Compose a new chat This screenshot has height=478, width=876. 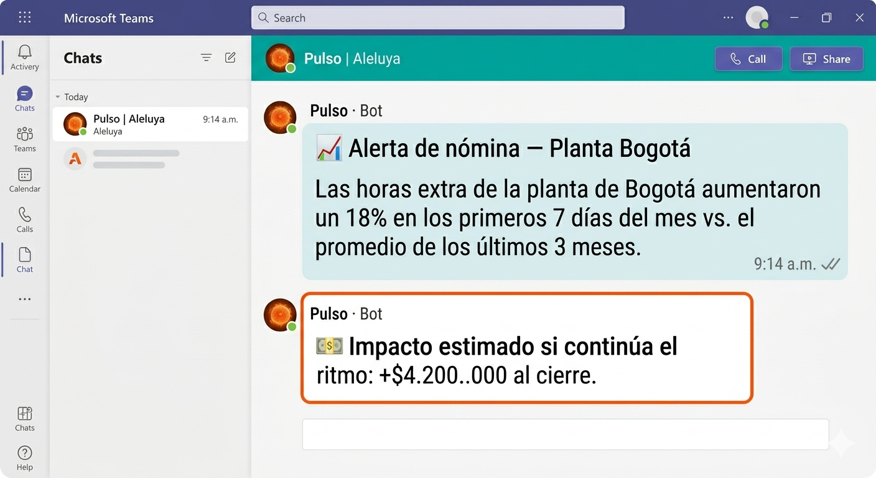pyautogui.click(x=230, y=57)
